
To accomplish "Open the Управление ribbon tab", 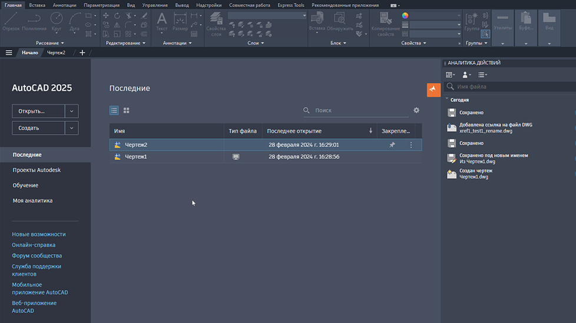I will [x=155, y=5].
